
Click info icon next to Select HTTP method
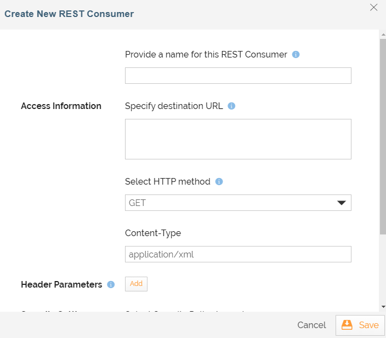tap(219, 181)
